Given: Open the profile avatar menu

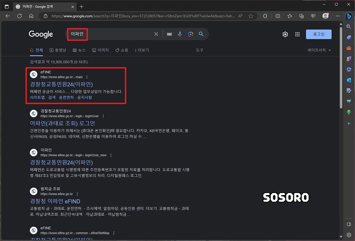Looking at the screenshot, I should click(x=325, y=16).
